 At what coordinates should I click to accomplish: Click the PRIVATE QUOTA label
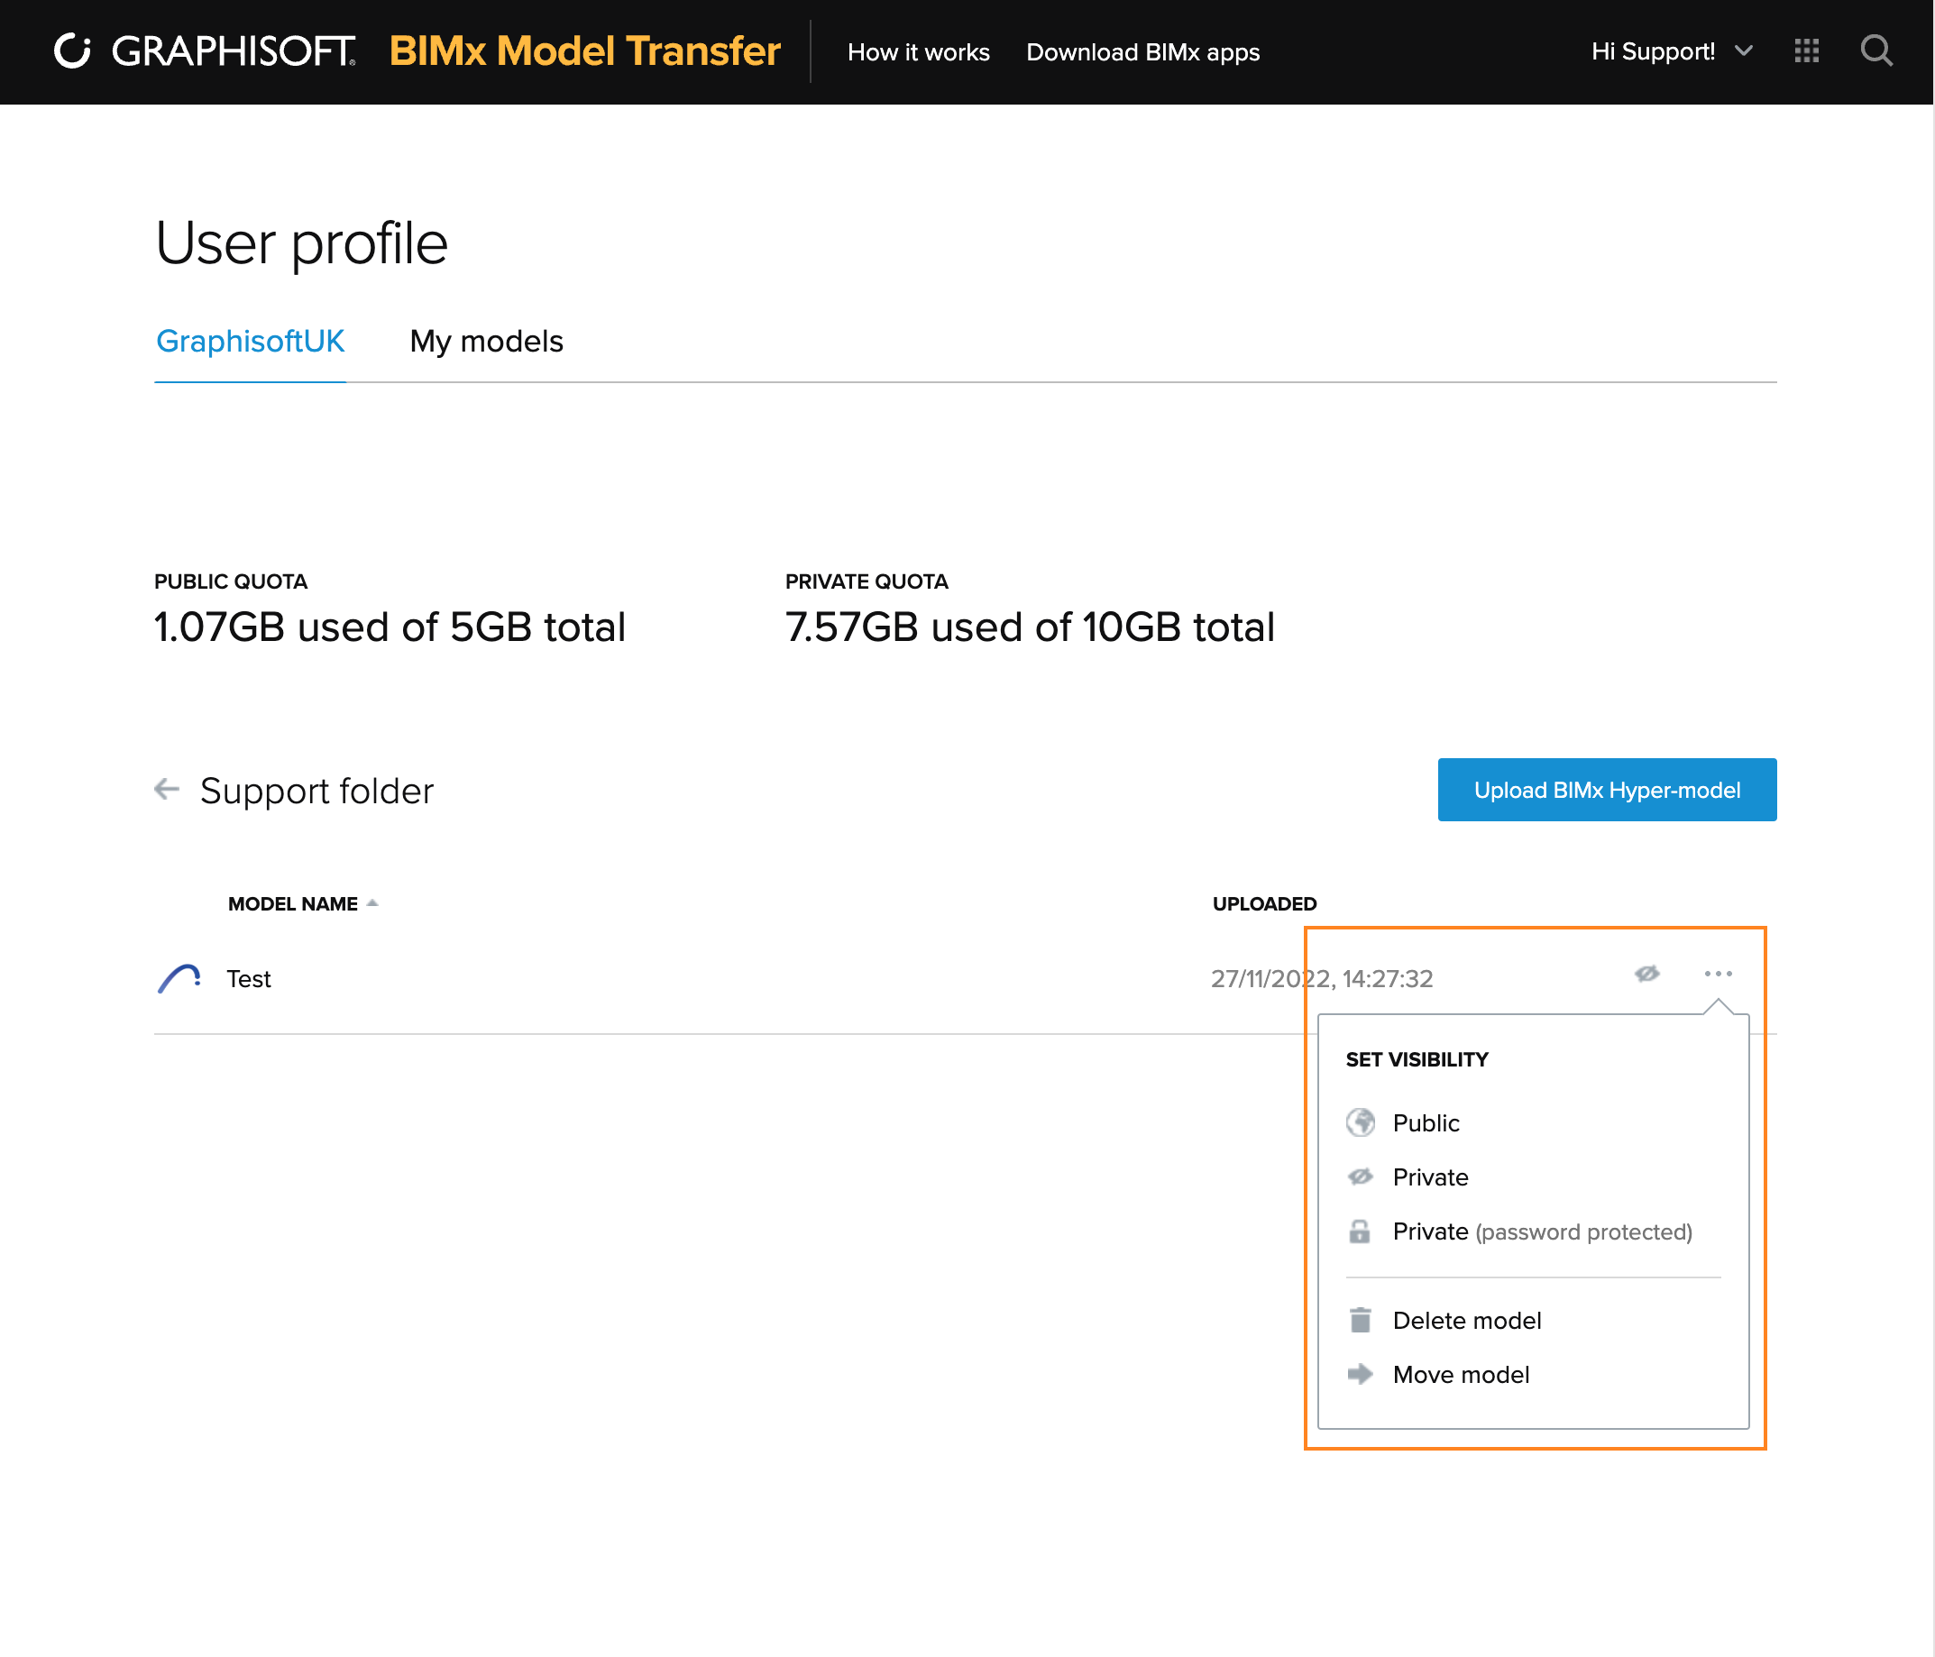pyautogui.click(x=866, y=581)
